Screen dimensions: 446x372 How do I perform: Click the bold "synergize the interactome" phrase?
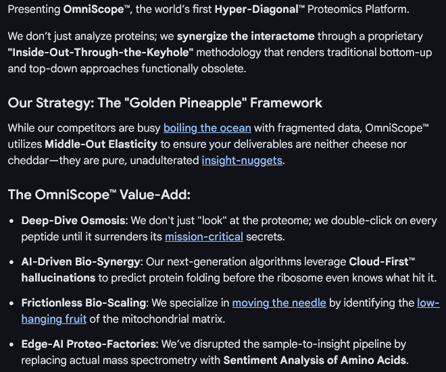[x=246, y=36]
